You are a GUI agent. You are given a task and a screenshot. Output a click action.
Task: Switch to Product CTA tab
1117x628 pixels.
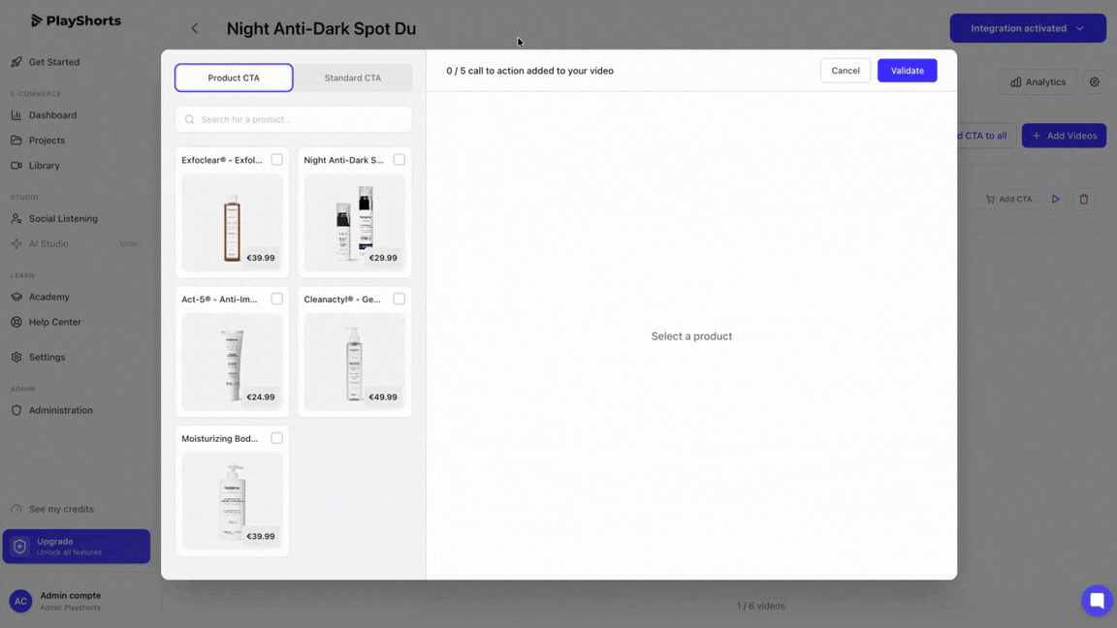coord(234,78)
